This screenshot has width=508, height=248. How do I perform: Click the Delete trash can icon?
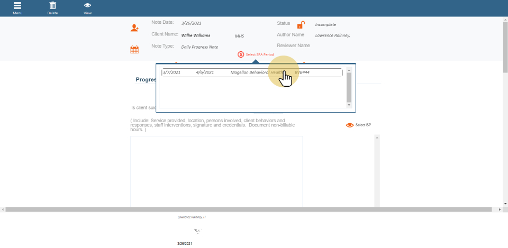click(x=52, y=6)
